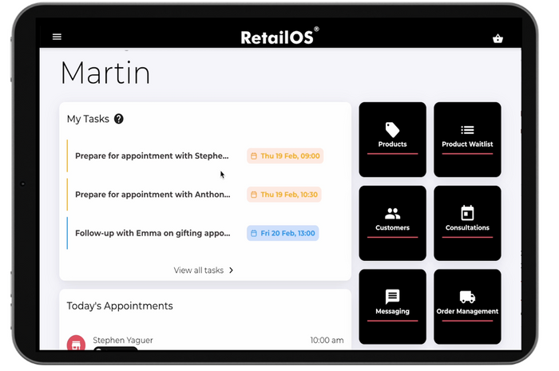Click the My Tasks heading
The height and width of the screenshot is (371, 559).
(88, 119)
